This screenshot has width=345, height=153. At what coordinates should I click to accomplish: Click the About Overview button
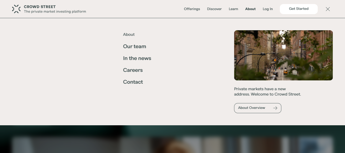258,108
